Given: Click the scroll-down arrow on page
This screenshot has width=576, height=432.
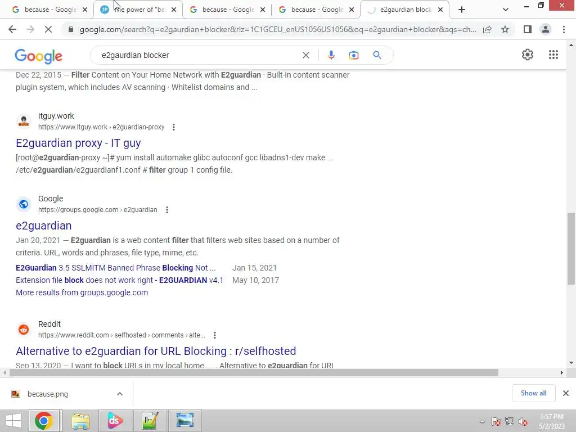Looking at the screenshot, I should 571,363.
